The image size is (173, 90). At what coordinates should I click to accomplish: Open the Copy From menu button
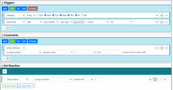click(26, 86)
